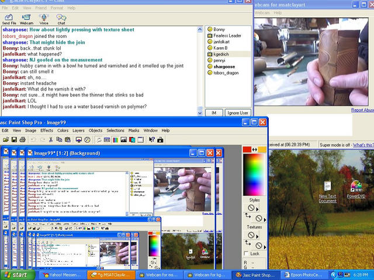Swap the Textures foreground/background arrow
The image size is (374, 280).
pos(248,243)
